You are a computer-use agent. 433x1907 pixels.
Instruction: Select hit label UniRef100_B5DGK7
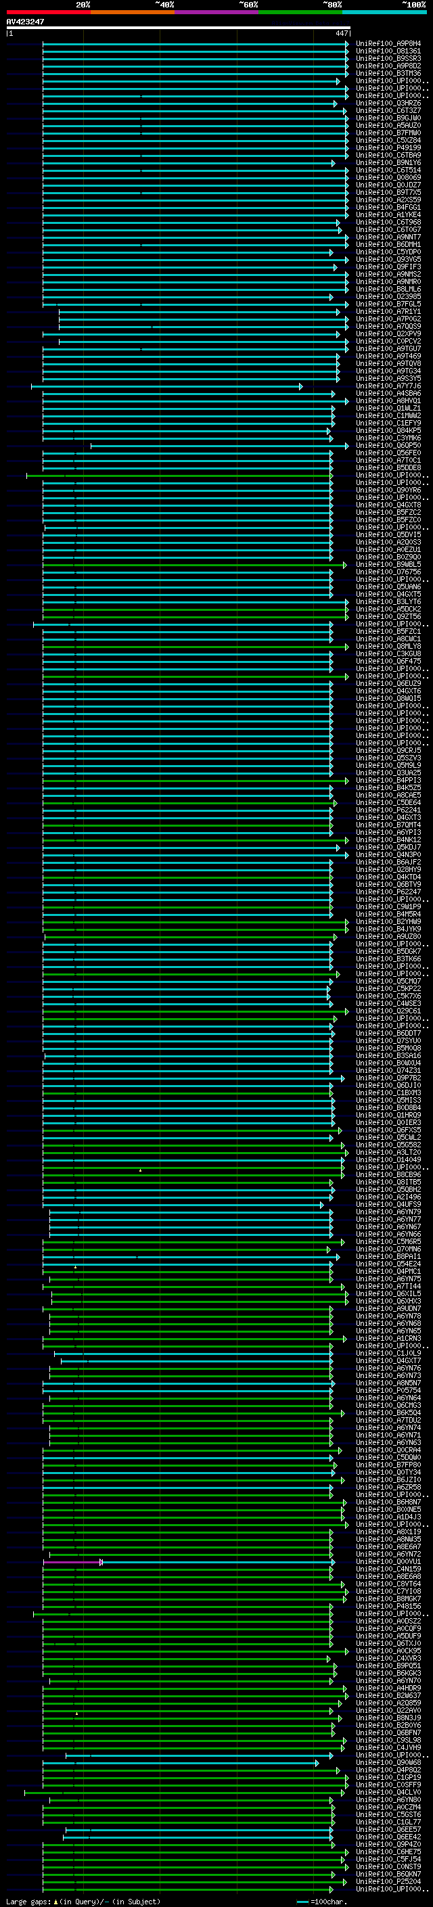388,951
